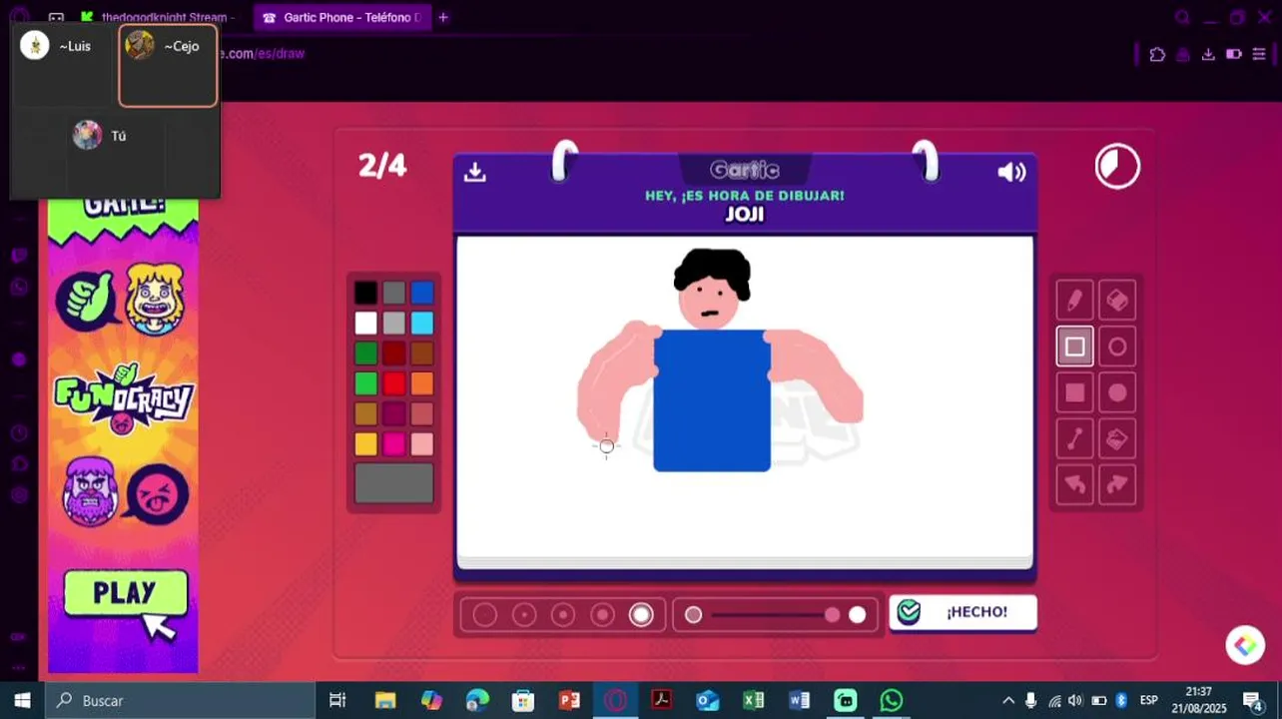This screenshot has height=719, width=1282.
Task: Select the fourth brush size
Action: click(x=602, y=615)
